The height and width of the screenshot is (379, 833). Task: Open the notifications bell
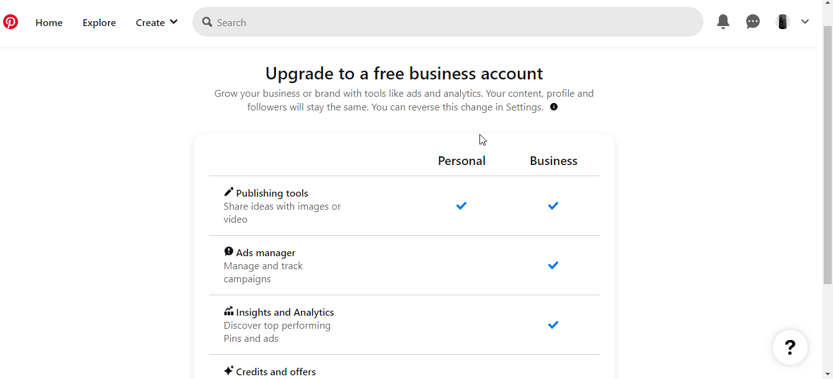tap(723, 22)
